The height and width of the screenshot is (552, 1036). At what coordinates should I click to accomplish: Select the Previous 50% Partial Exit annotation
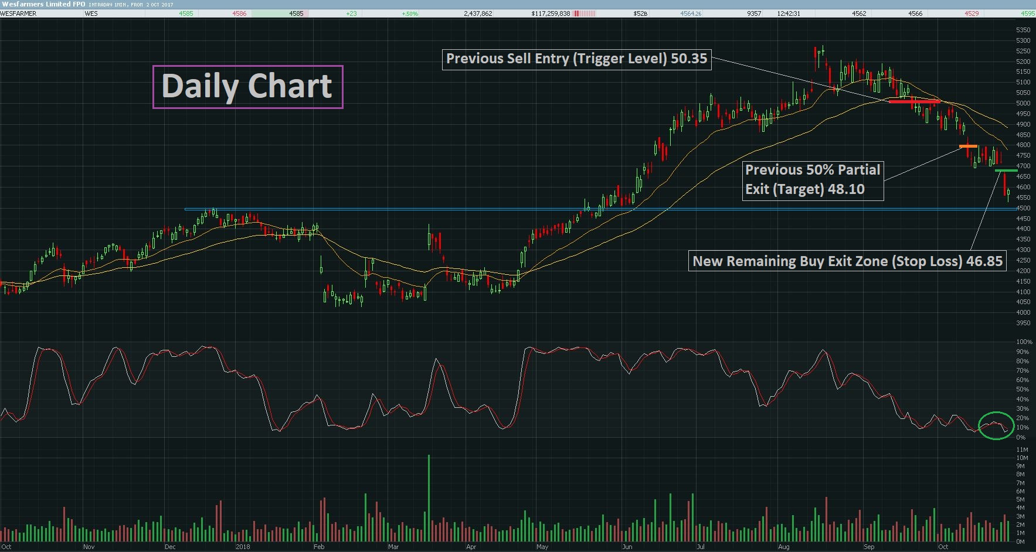tap(813, 179)
